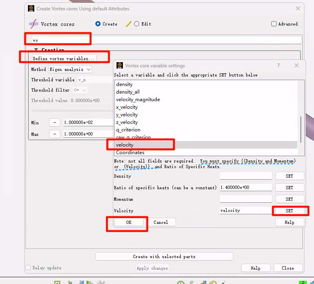Image resolution: width=314 pixels, height=284 pixels.
Task: Click the Vortex cores swirl icon
Action: coord(33,24)
